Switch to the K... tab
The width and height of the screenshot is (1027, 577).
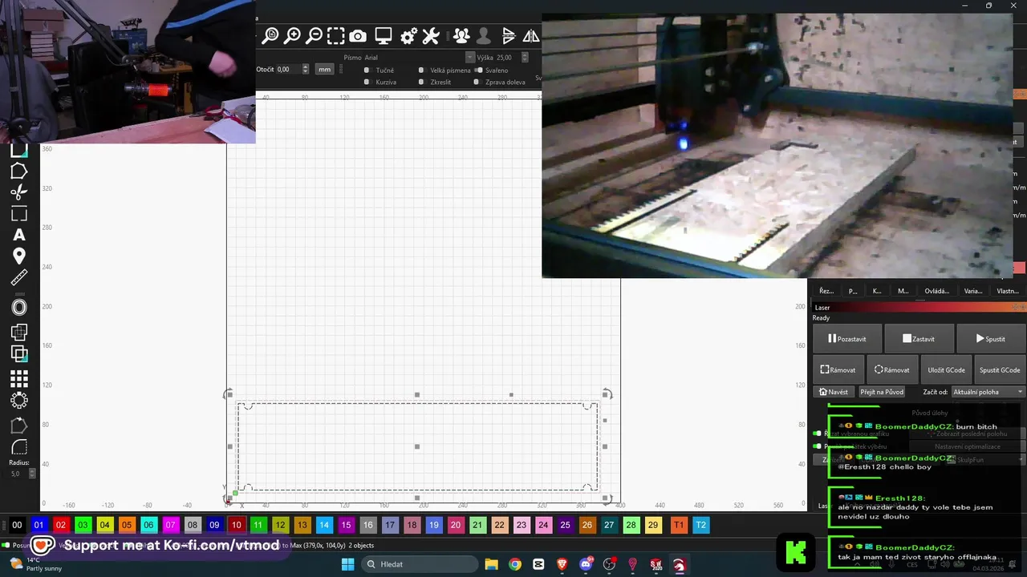point(877,292)
